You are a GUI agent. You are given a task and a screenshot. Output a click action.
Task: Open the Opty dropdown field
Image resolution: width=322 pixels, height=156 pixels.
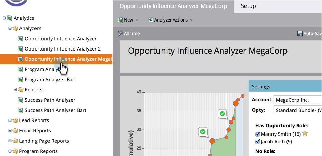pos(297,110)
